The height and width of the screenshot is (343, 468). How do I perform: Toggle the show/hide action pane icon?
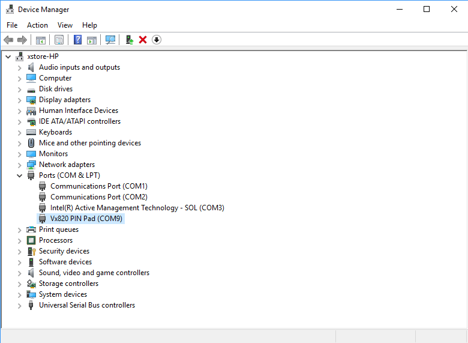click(92, 40)
